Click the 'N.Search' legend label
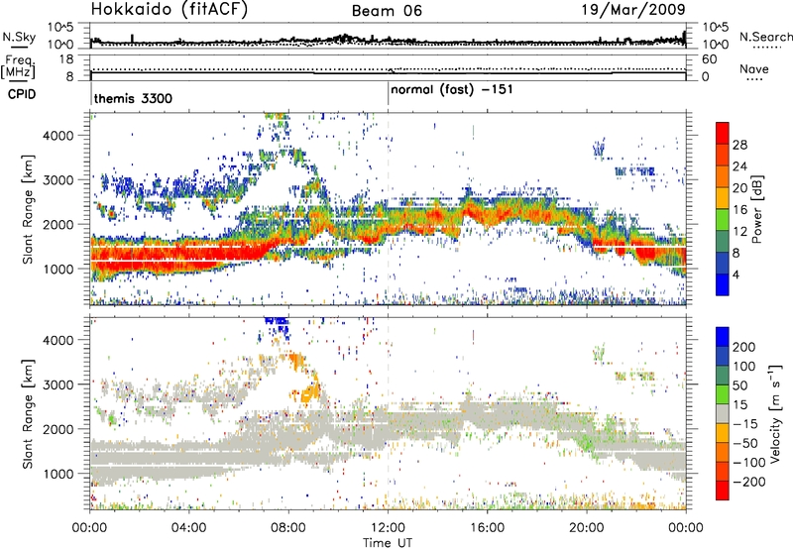 point(765,37)
